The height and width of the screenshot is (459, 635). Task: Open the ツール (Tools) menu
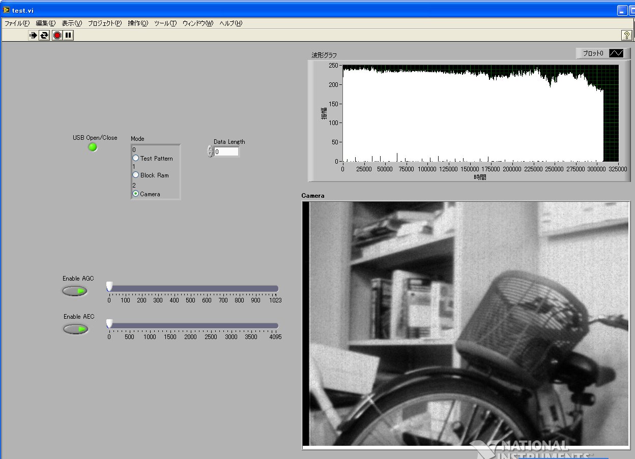[165, 23]
